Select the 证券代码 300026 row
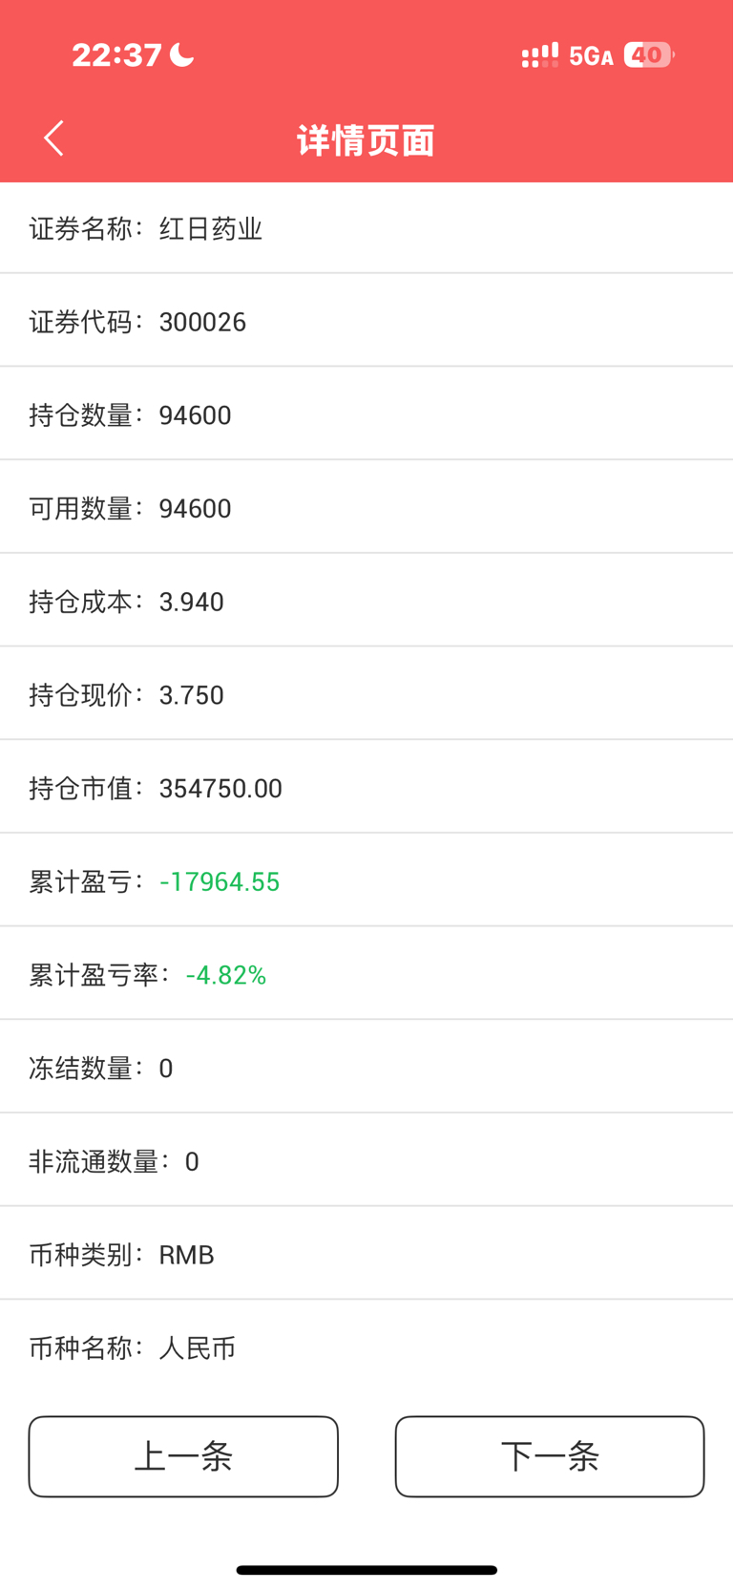 tap(367, 321)
